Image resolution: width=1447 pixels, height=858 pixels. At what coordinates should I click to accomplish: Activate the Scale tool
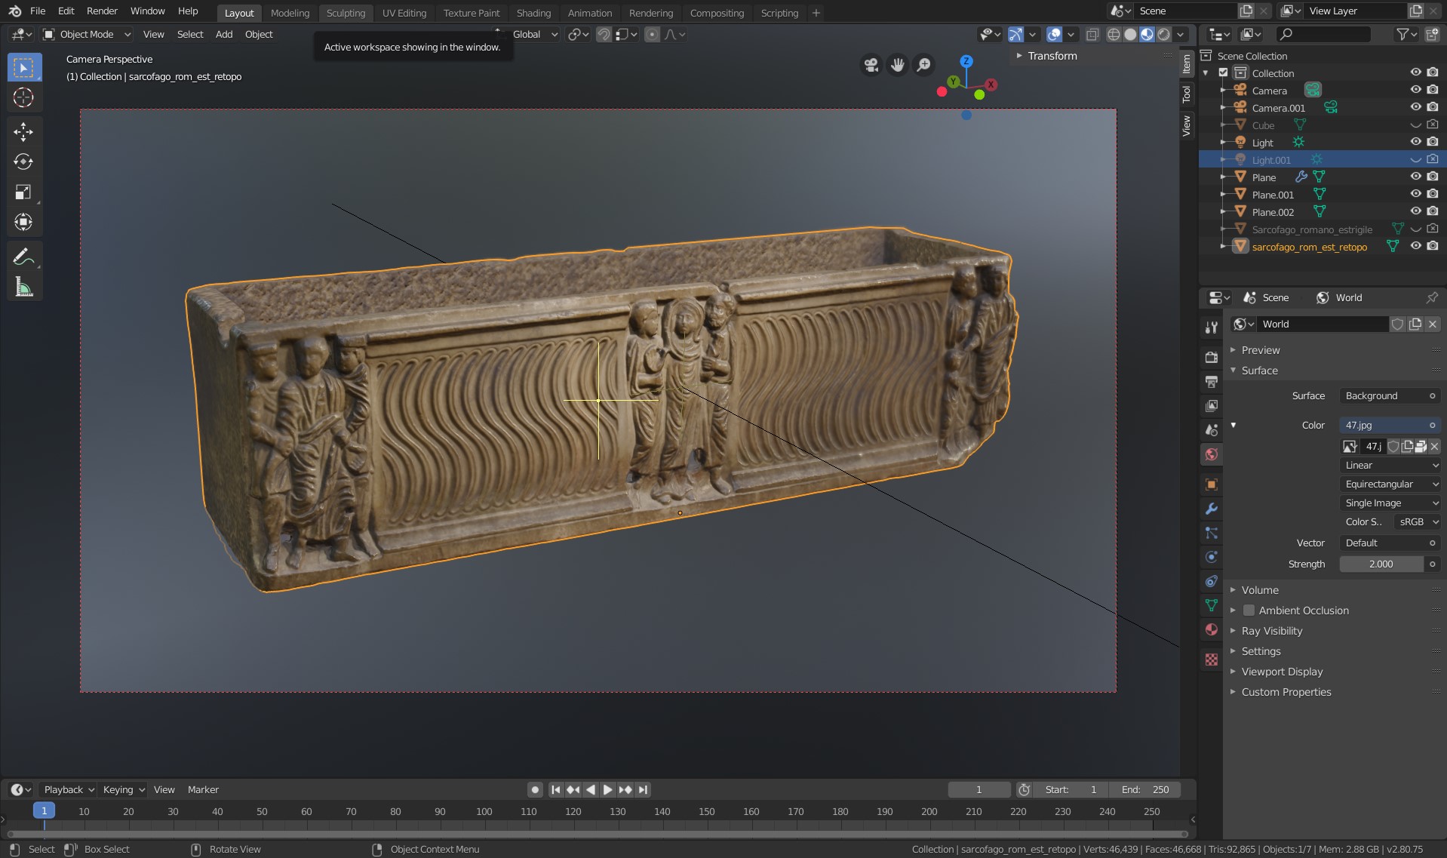pos(23,192)
